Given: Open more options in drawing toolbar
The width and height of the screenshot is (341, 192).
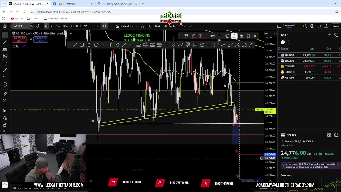Looking at the screenshot, I should [x=255, y=36].
